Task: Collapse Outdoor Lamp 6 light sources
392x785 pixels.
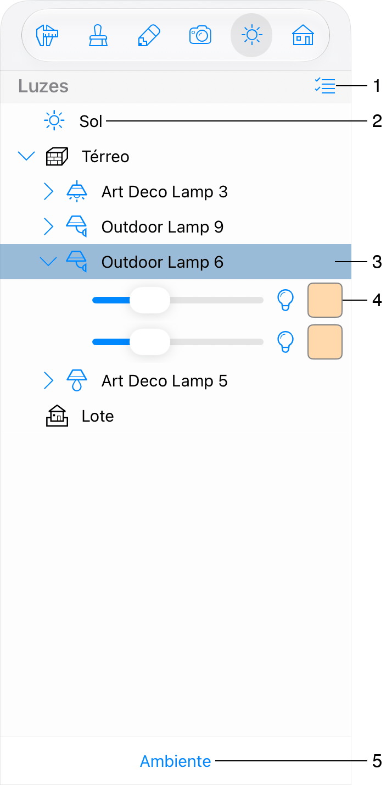Action: pyautogui.click(x=49, y=262)
